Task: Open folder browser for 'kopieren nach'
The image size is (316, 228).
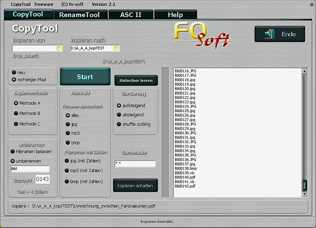Action: (x=116, y=48)
